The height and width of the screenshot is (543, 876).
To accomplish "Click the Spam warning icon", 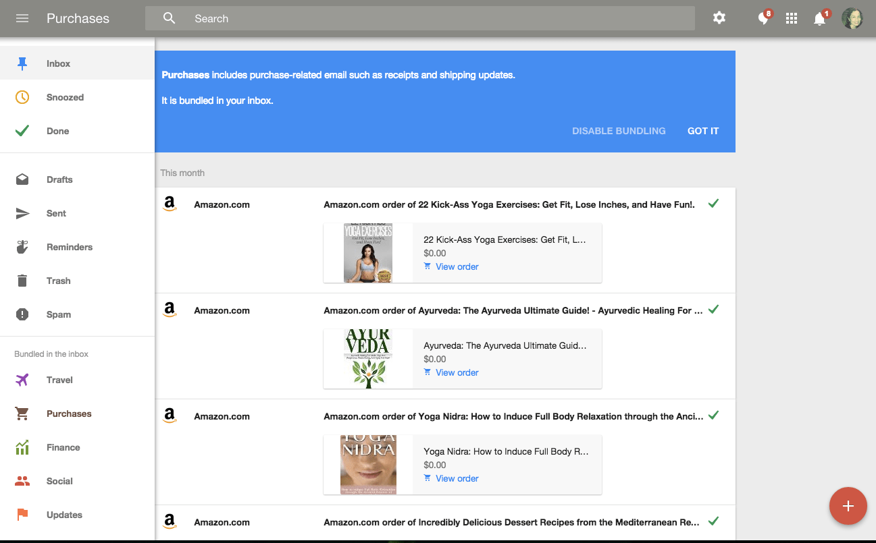I will 22,314.
